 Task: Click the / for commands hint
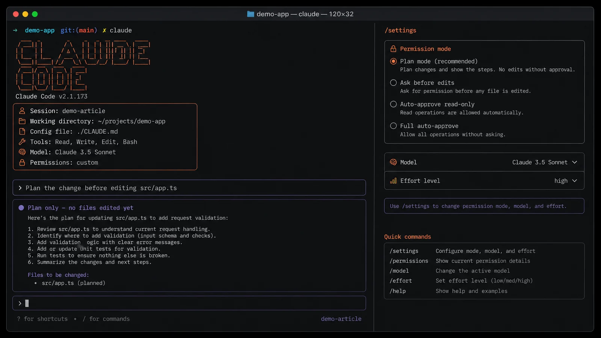[x=106, y=319]
